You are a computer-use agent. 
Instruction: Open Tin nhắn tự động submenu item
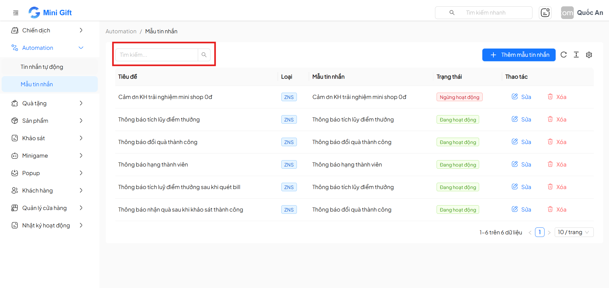(50, 67)
